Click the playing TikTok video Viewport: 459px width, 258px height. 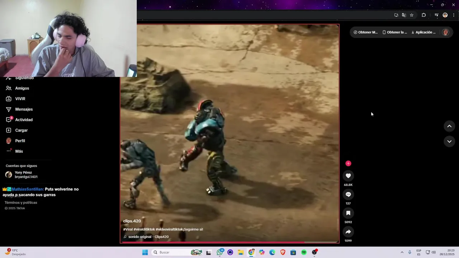229,134
